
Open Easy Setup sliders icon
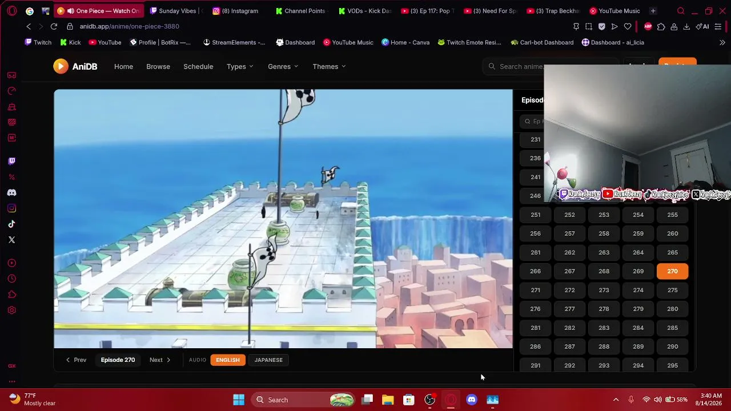(x=718, y=26)
